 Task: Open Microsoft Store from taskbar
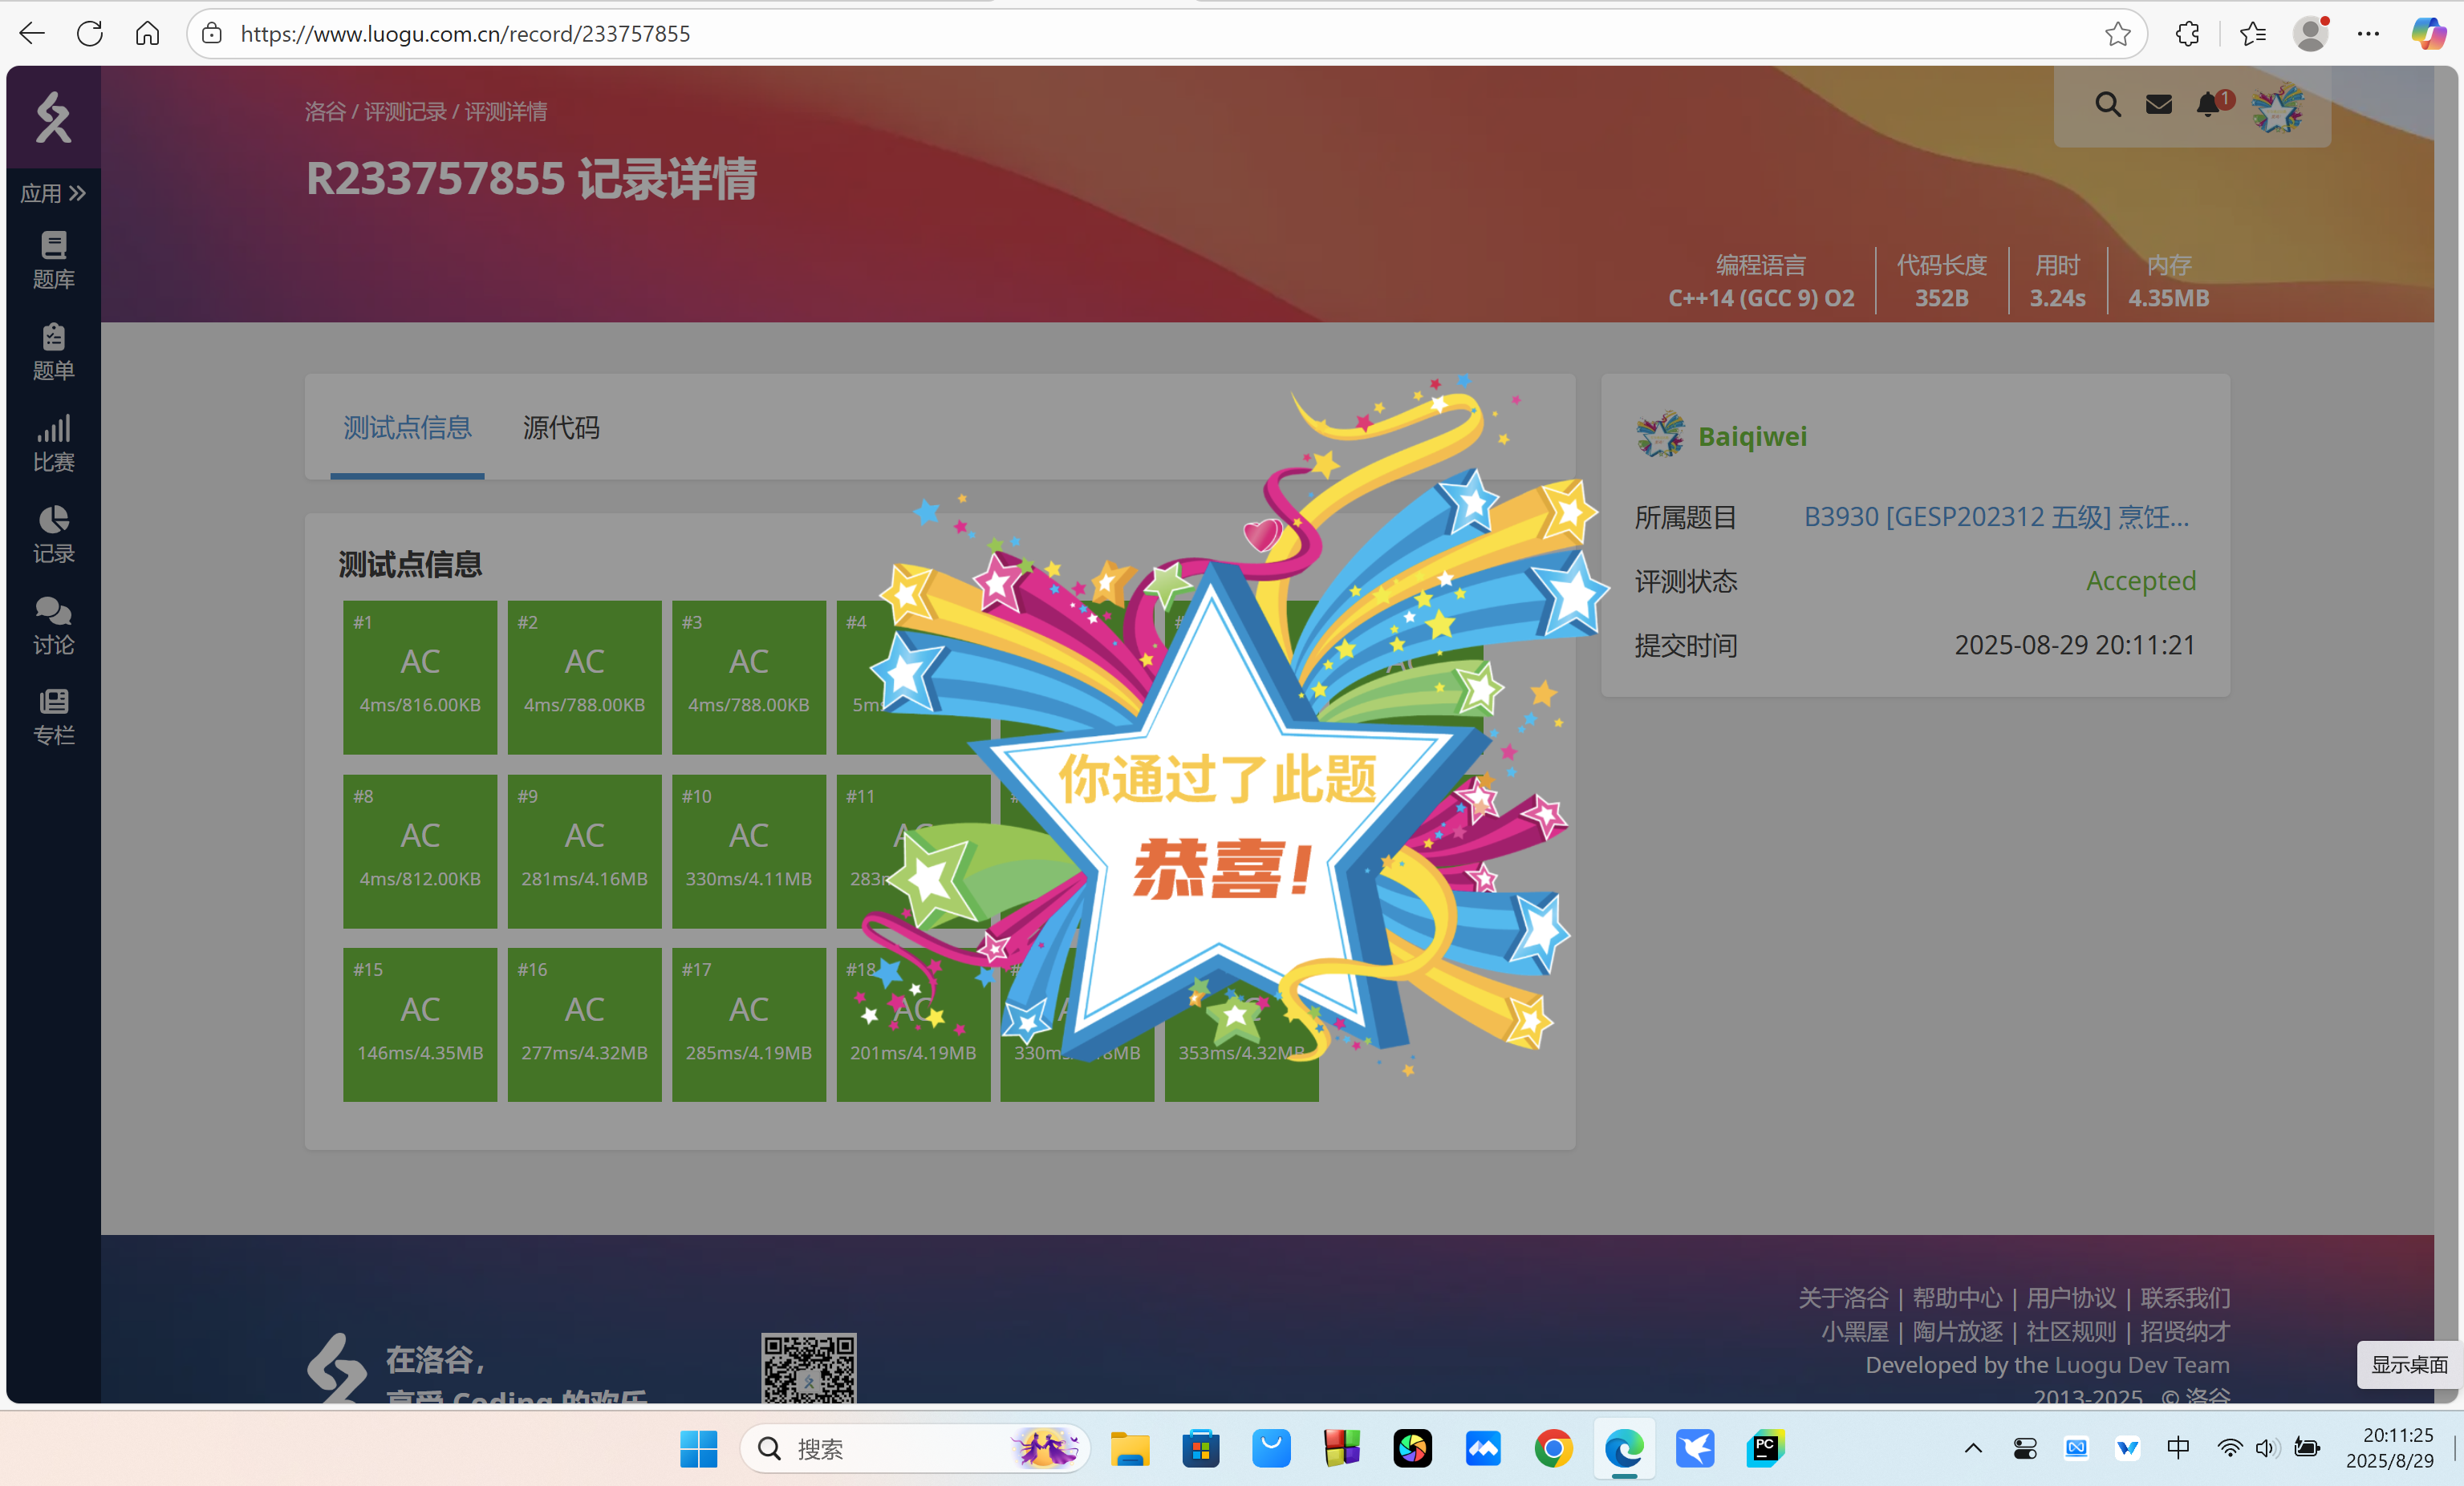[x=1200, y=1448]
